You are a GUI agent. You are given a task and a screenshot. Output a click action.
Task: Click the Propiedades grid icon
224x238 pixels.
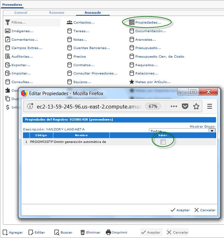132,22
